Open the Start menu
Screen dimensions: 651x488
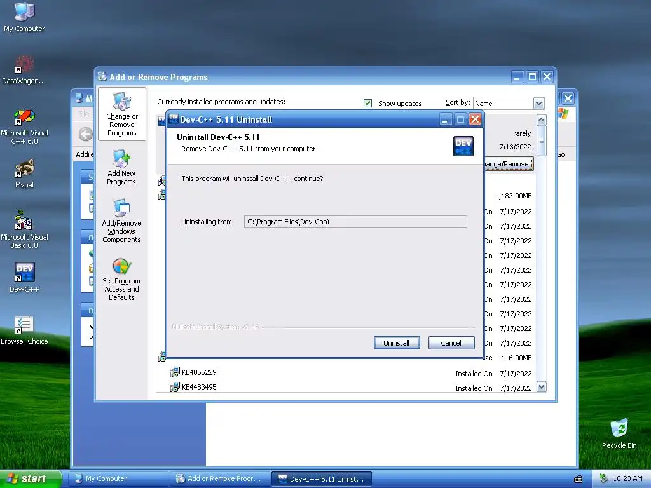coord(30,478)
